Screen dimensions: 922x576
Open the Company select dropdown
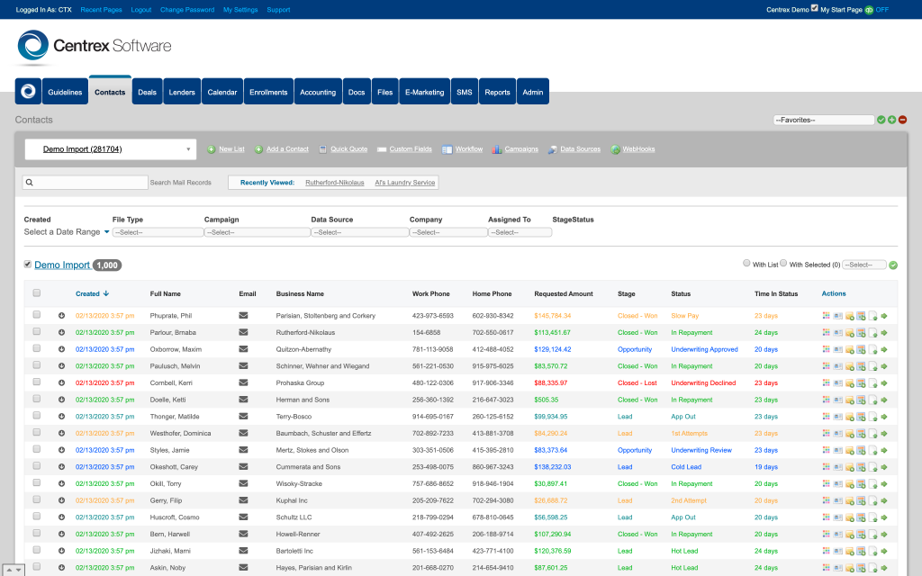coord(448,233)
